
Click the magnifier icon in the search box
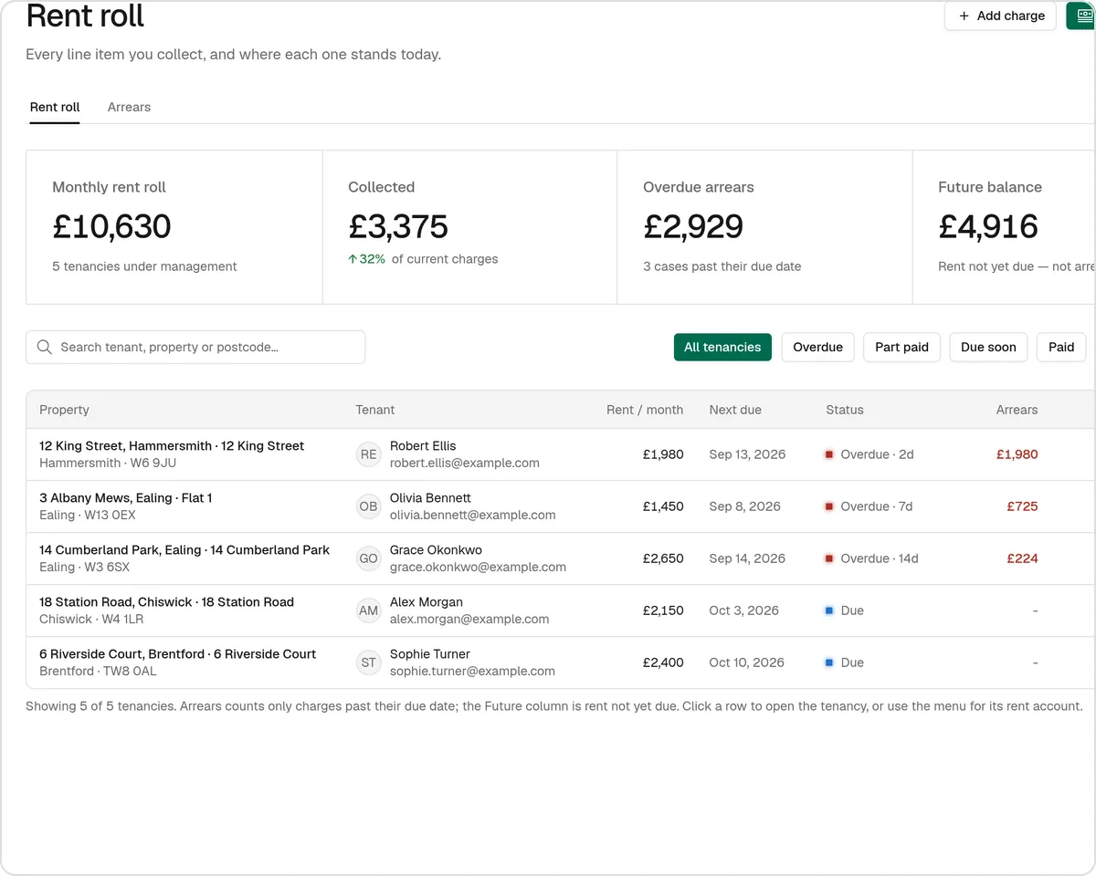click(x=44, y=347)
